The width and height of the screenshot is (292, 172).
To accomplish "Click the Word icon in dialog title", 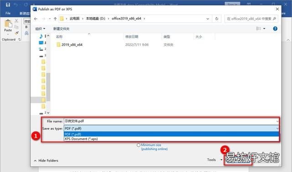I will (x=35, y=9).
